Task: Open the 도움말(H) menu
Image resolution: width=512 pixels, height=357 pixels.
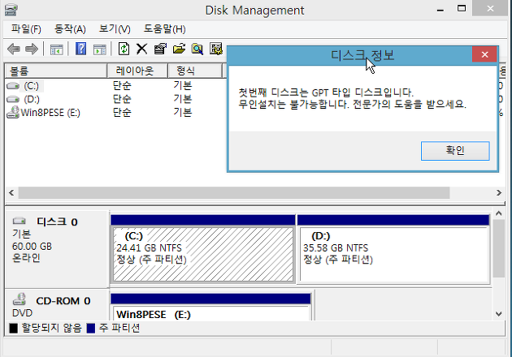Action: (164, 29)
